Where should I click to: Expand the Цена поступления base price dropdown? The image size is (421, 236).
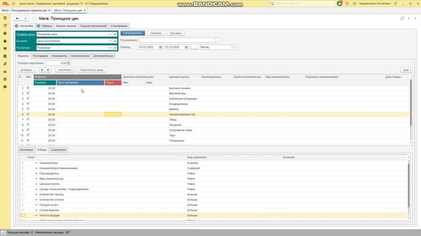point(111,41)
